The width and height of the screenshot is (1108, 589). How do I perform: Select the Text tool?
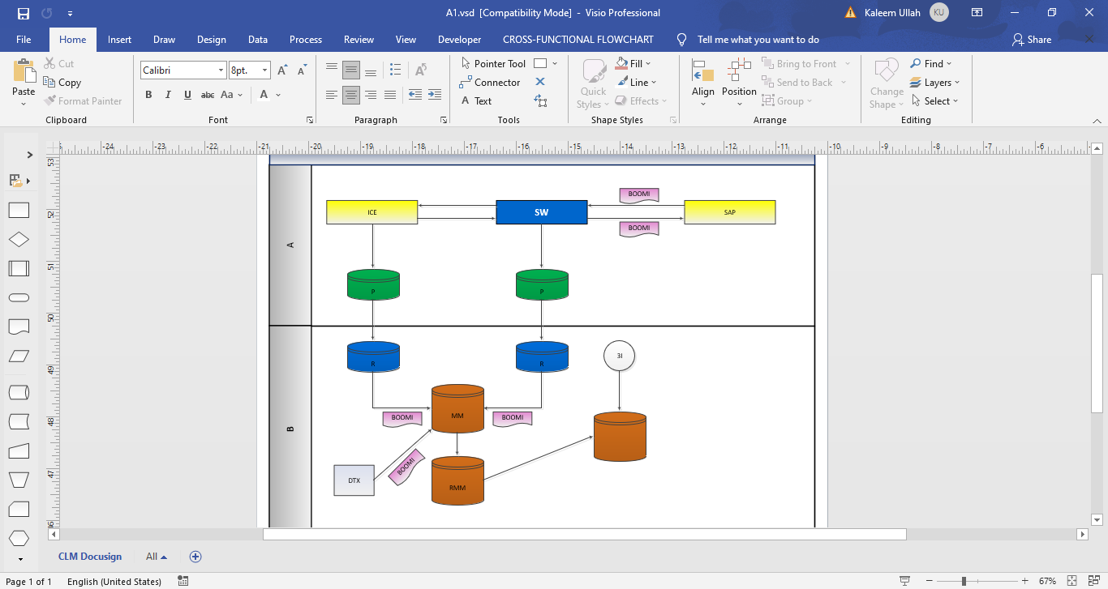(479, 100)
